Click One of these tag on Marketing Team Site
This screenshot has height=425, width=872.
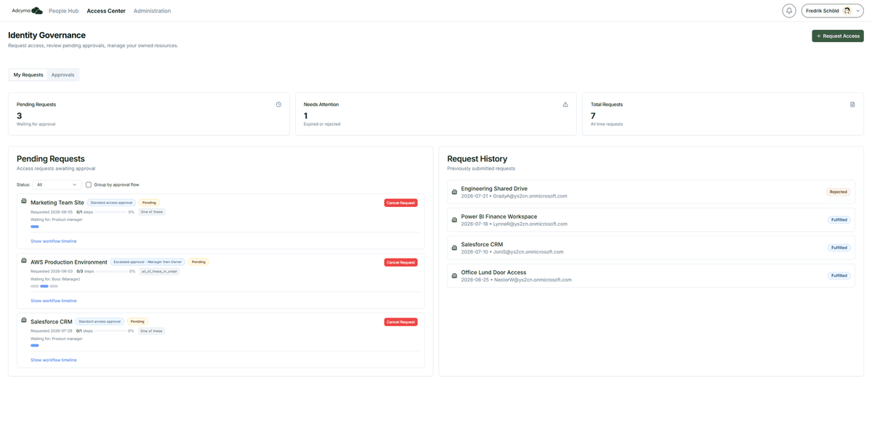tap(152, 212)
